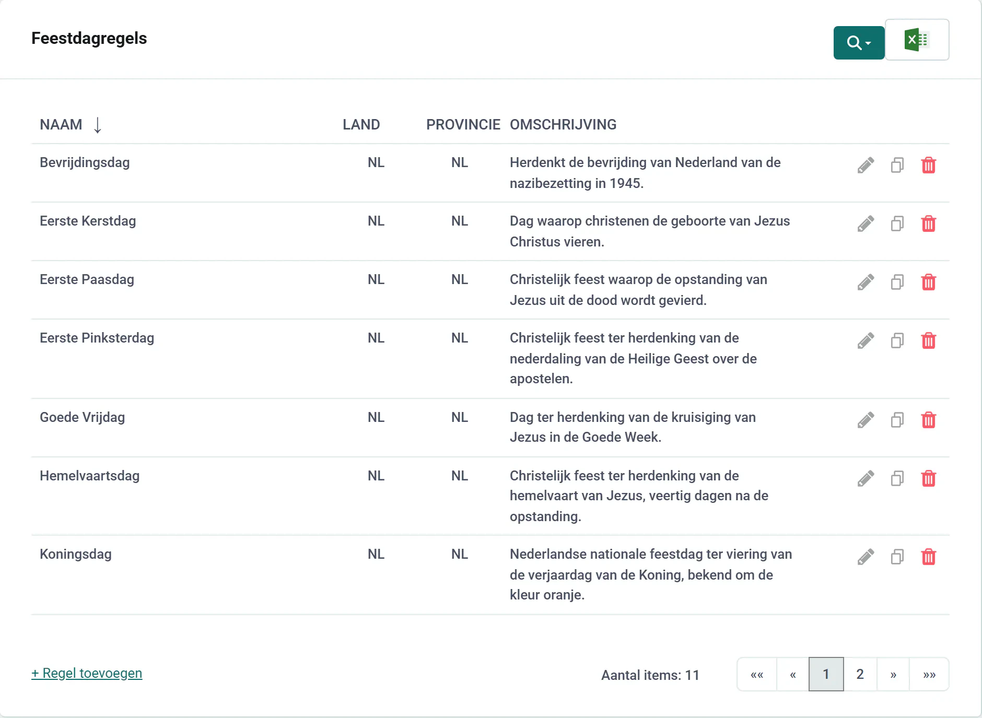Remove the Eerste Paasdag rule
This screenshot has width=982, height=718.
click(x=929, y=283)
